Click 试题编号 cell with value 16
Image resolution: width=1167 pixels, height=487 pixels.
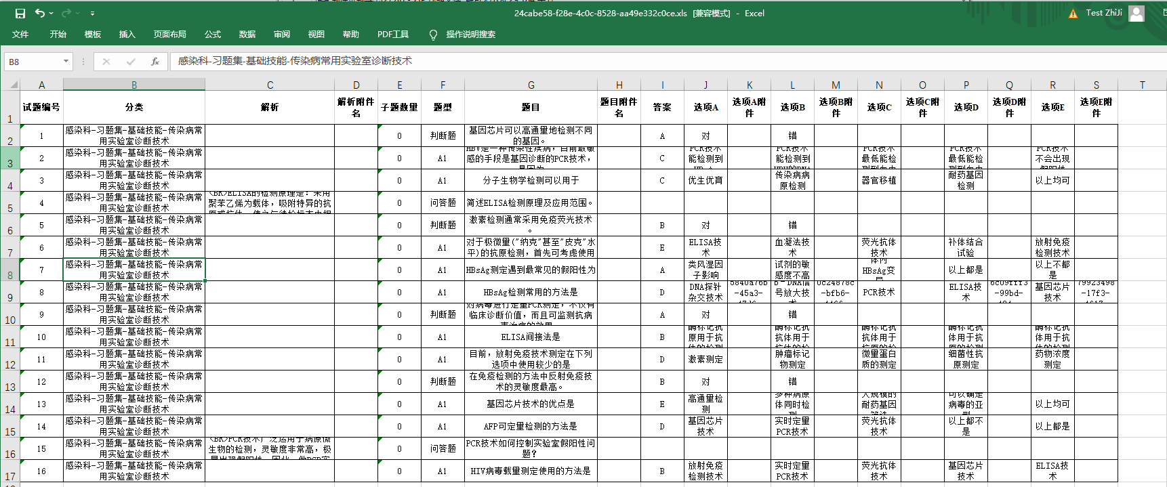click(41, 471)
